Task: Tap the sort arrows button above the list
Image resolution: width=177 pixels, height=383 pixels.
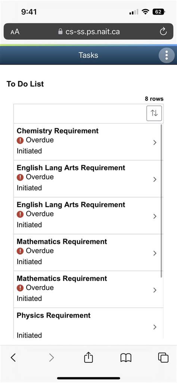Action: click(154, 113)
